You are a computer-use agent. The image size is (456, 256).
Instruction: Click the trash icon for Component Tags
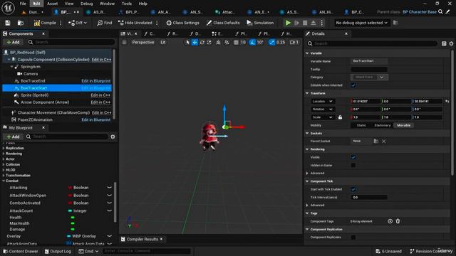[x=398, y=221]
